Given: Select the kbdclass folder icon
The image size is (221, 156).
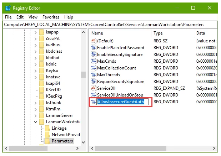Looking at the screenshot, I should point(41,51).
